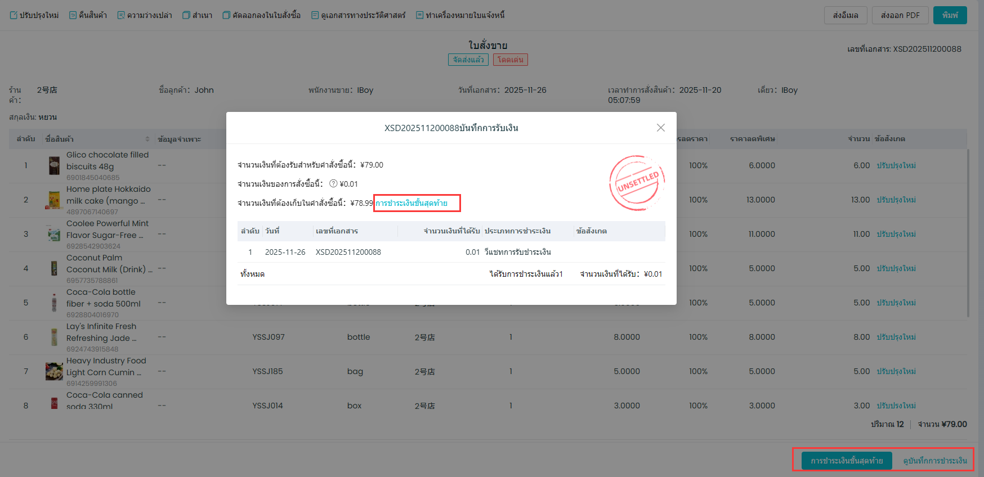984x477 pixels.
Task: Open the ดูบันทึกการชำระเงิน link at bottom
Action: tap(934, 461)
